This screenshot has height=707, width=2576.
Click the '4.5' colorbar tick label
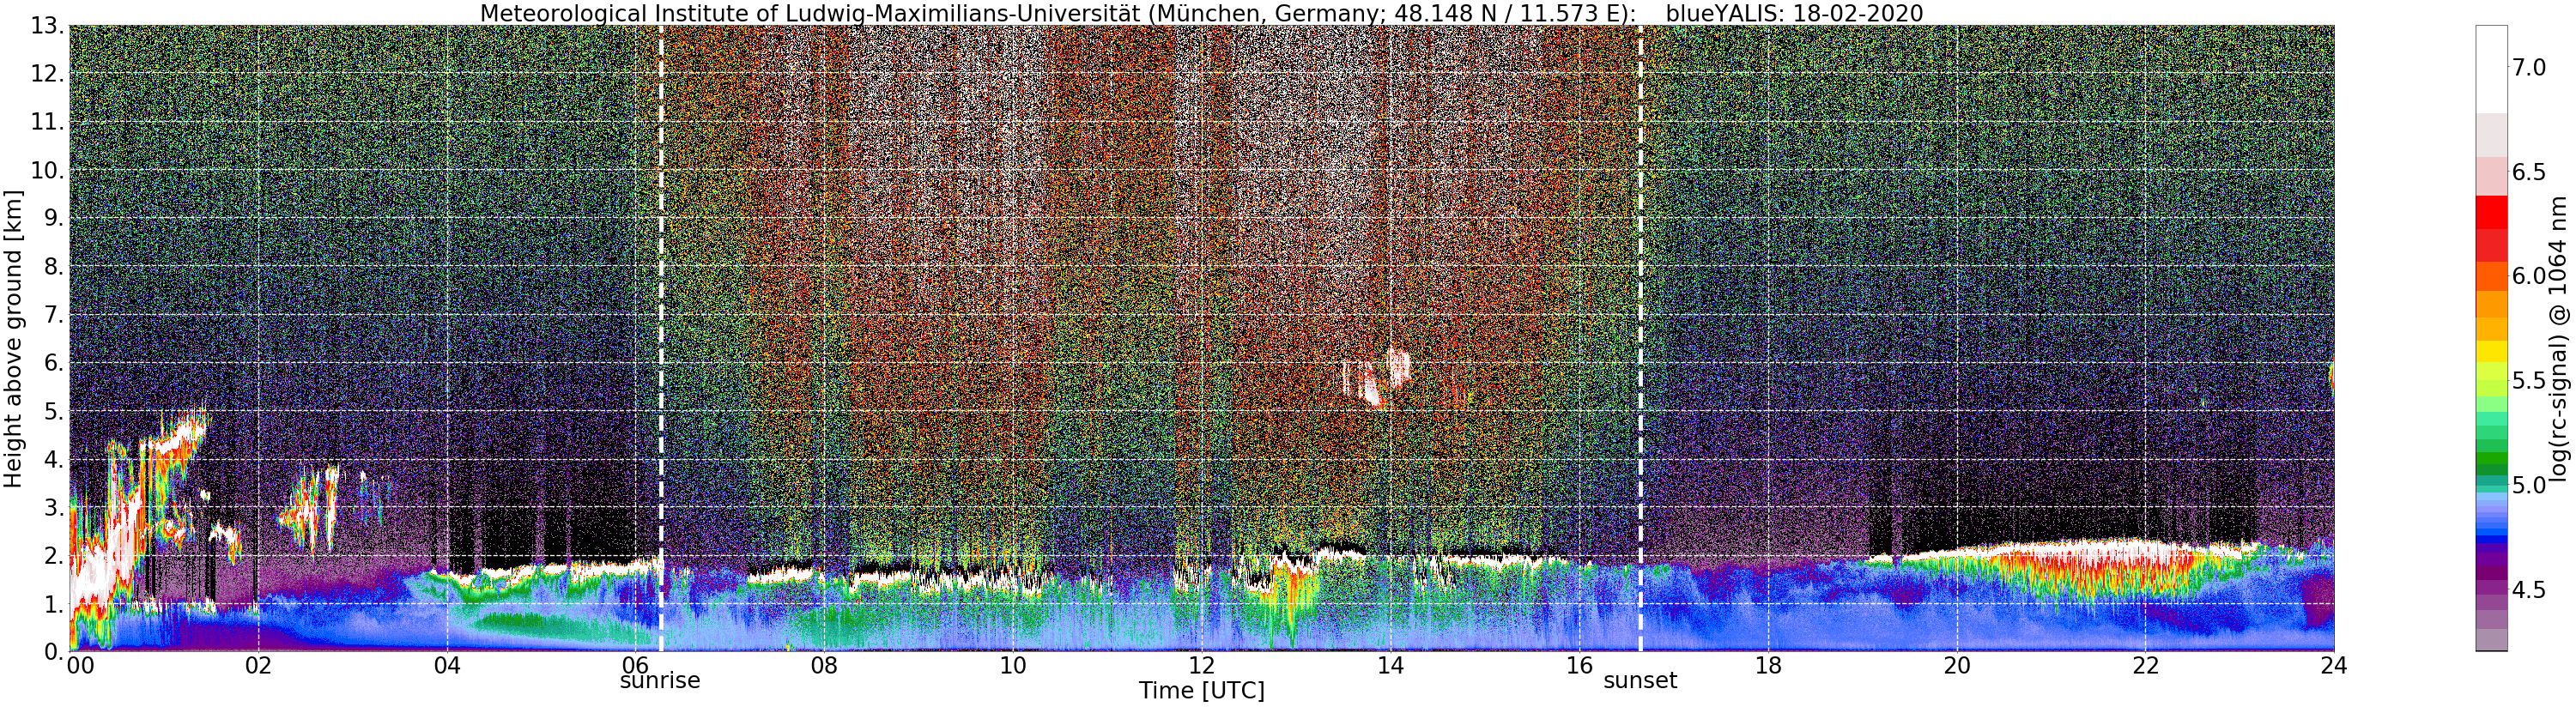[x=2529, y=590]
